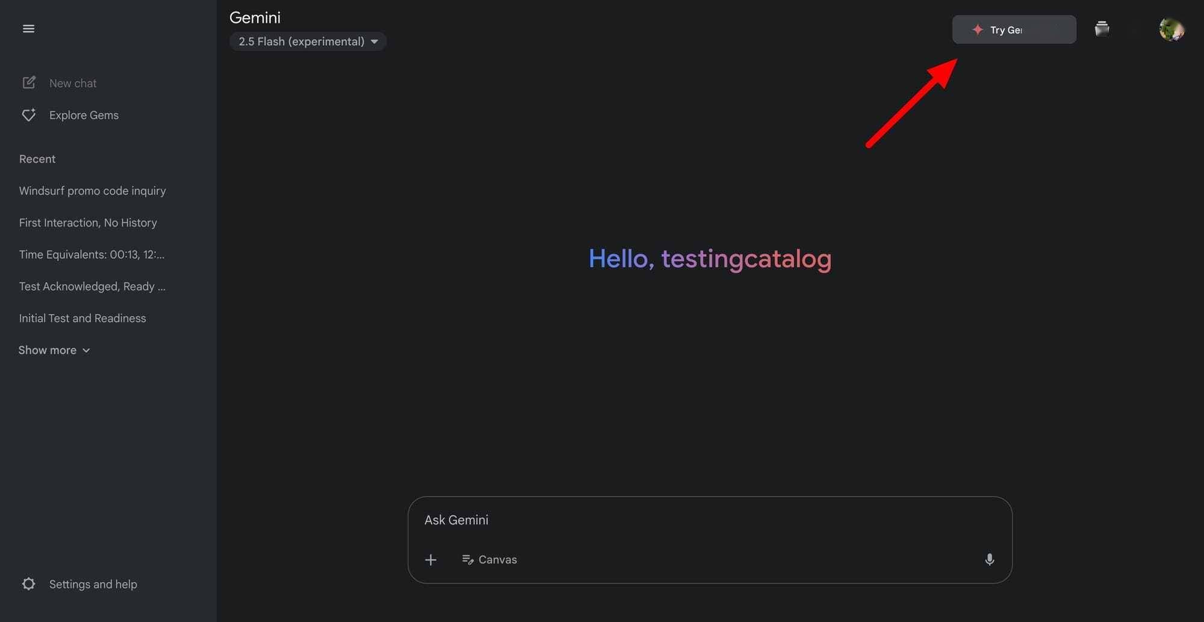Click the red sparkle icon in the Try button
Screen dimensions: 1204x622
978,30
